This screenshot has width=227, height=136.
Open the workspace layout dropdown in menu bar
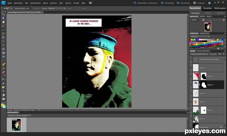pos(91,3)
